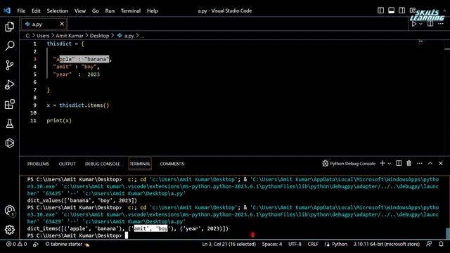The image size is (450, 253).
Task: Switch to the Problems panel tab
Action: click(38, 164)
